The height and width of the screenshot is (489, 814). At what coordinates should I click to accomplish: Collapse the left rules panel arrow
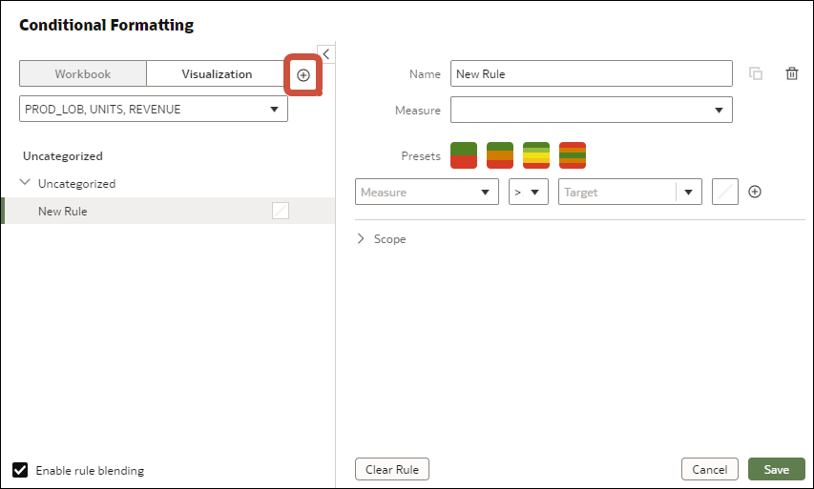[325, 54]
